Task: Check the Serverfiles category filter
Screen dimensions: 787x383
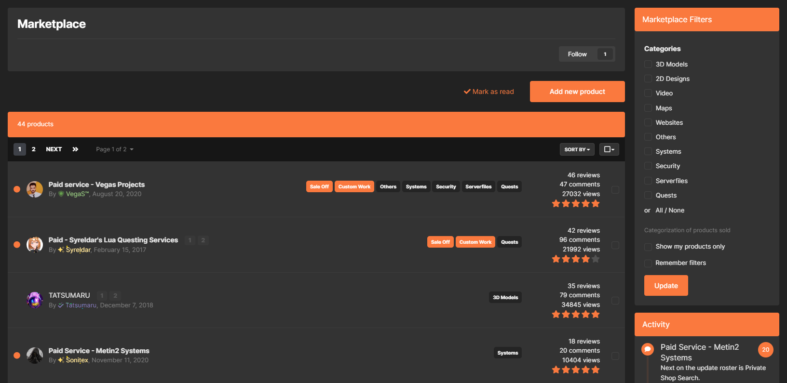Action: click(x=648, y=181)
